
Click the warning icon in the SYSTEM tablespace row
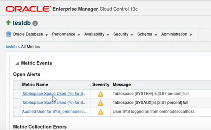(x=101, y=94)
